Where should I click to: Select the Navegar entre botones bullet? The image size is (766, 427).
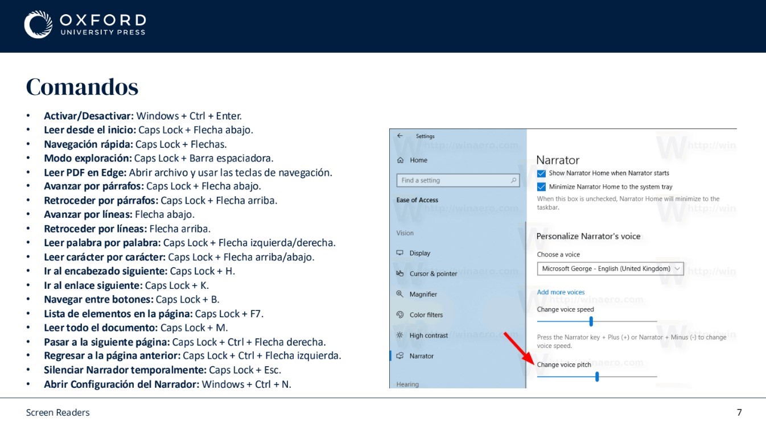coord(131,300)
